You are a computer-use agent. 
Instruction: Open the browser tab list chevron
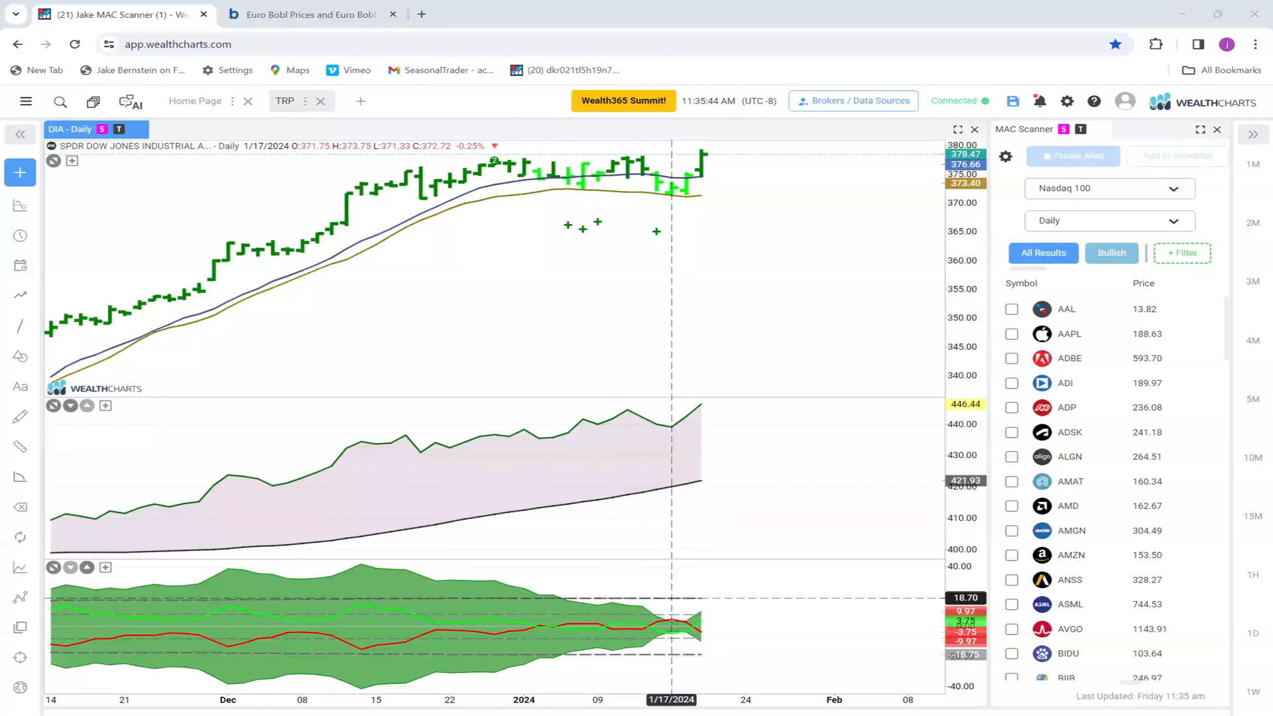(16, 14)
